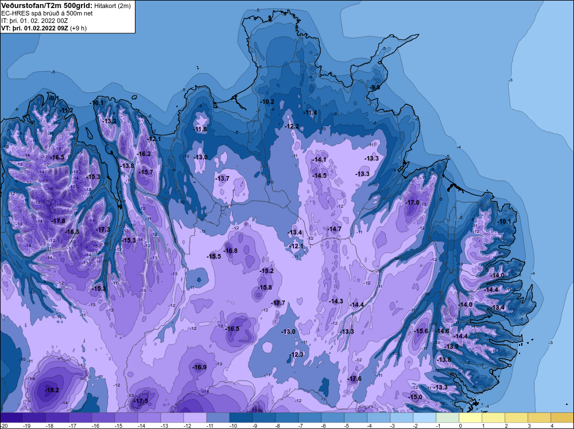Pick the legend color swatch labeled -4

click(378, 418)
